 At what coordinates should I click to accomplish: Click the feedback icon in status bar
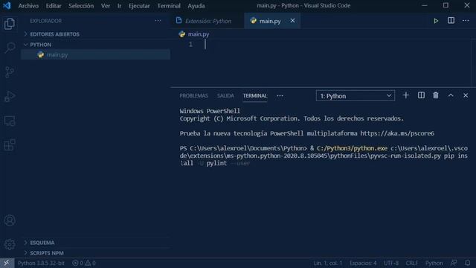pos(454,263)
